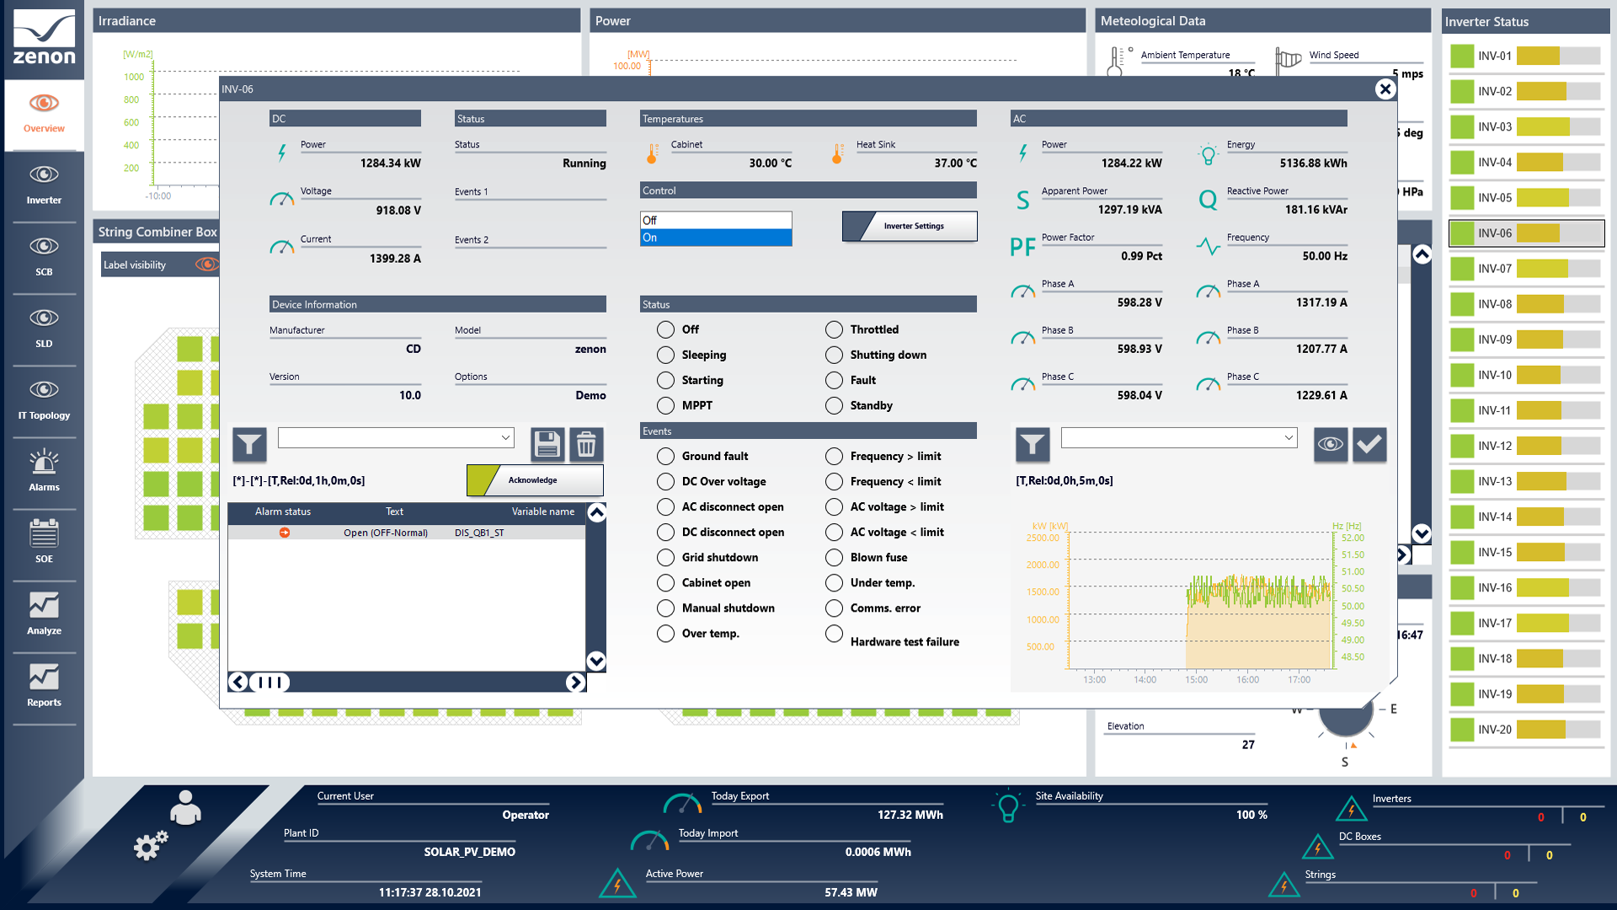Select the MPPT status radio button
The width and height of the screenshot is (1617, 910).
coord(665,405)
